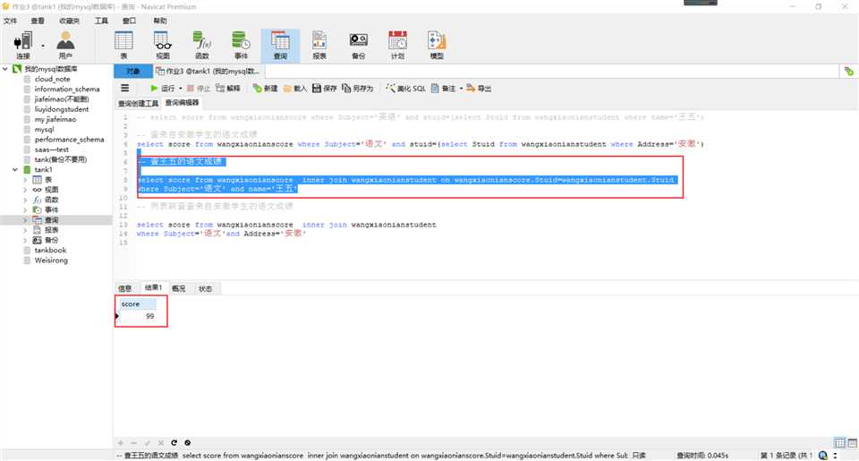
Task: Switch to the 对象 (Objects) tab
Action: click(x=132, y=72)
